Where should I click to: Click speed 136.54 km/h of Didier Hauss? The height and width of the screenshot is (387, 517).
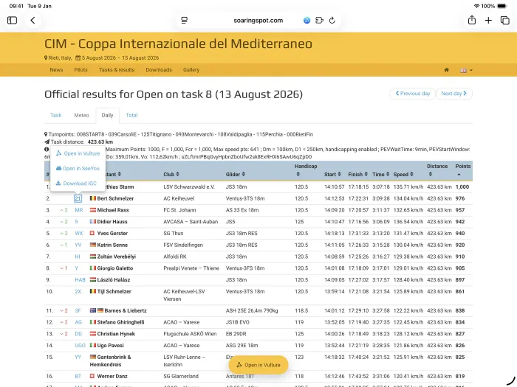pos(408,221)
